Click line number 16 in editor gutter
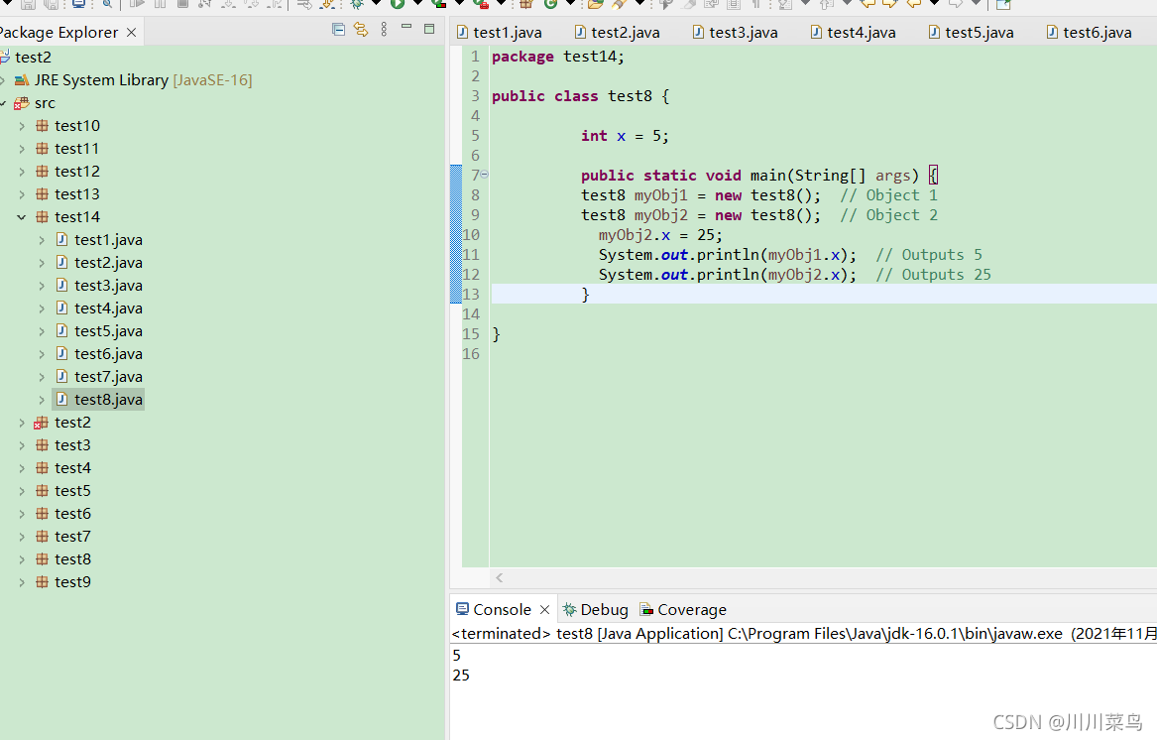The image size is (1157, 740). point(471,354)
